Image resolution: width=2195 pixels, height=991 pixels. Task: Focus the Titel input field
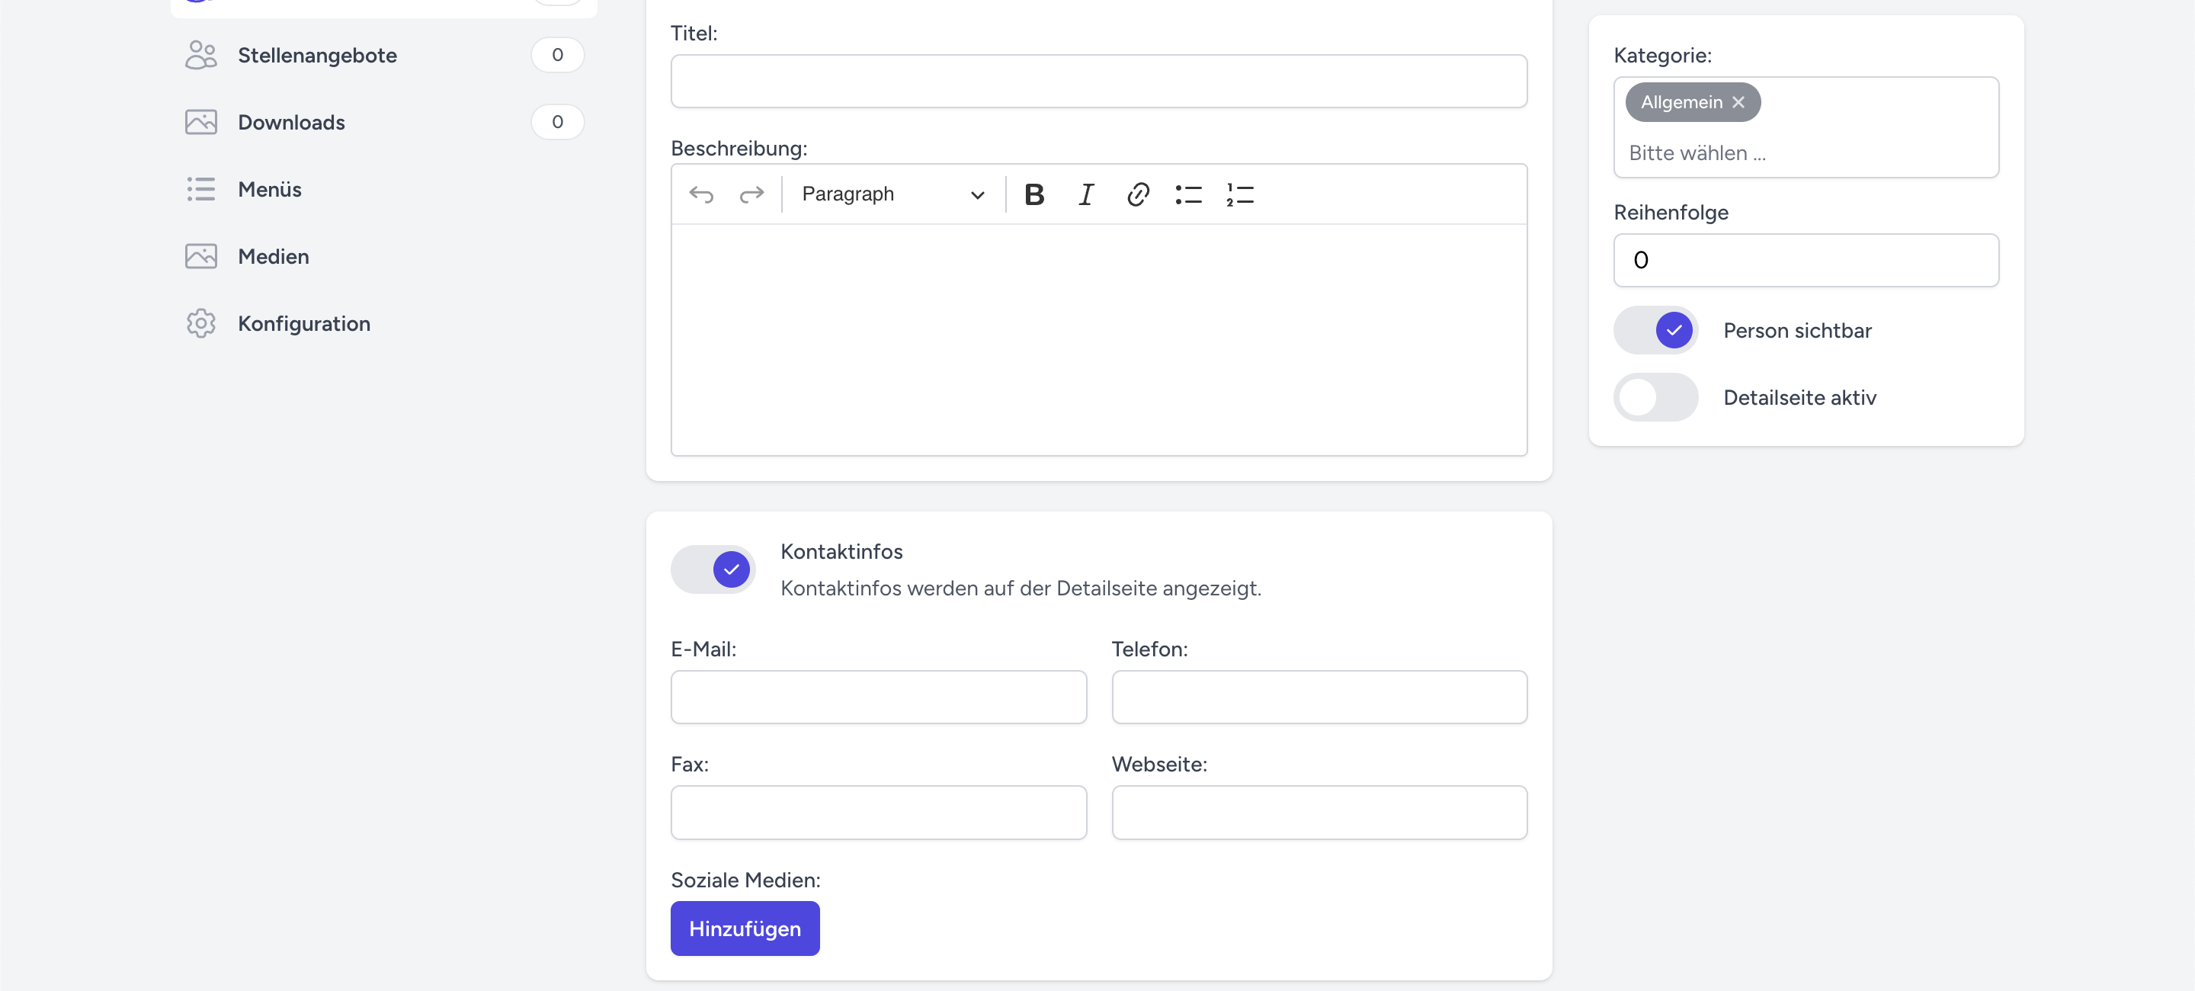tap(1098, 82)
